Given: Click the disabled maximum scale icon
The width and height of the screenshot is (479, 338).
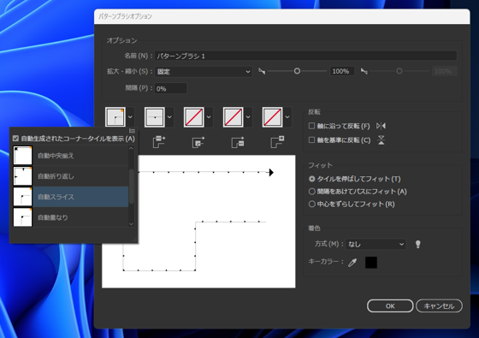Looking at the screenshot, I should click(x=364, y=71).
